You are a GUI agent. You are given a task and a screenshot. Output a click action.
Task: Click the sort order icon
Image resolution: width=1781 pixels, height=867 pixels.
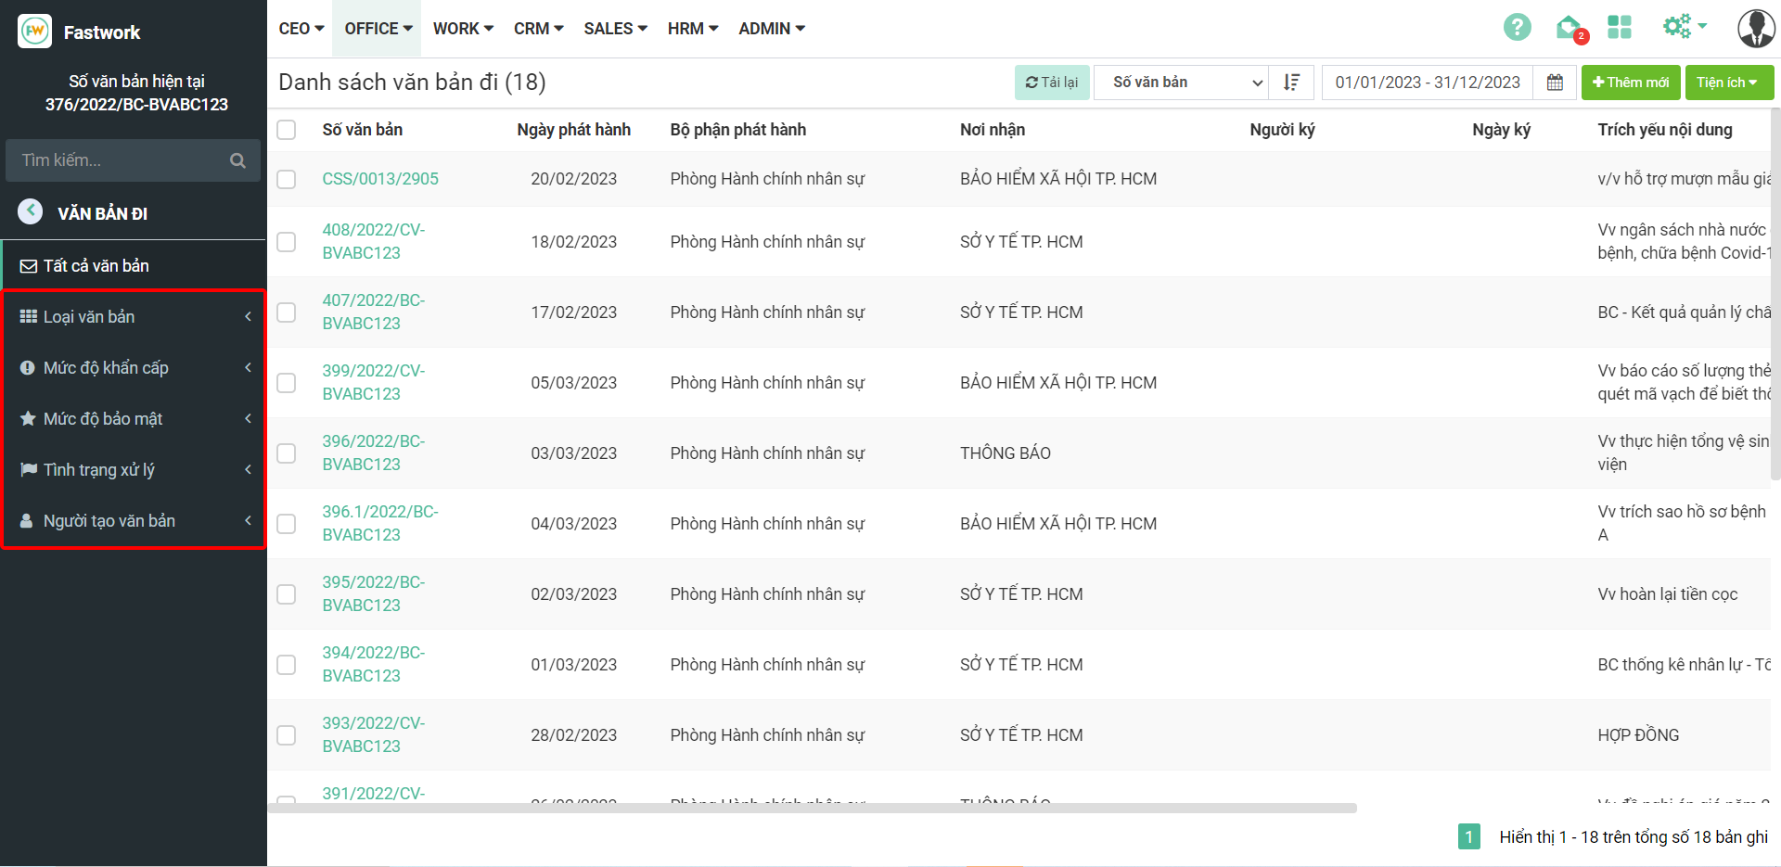[1291, 83]
